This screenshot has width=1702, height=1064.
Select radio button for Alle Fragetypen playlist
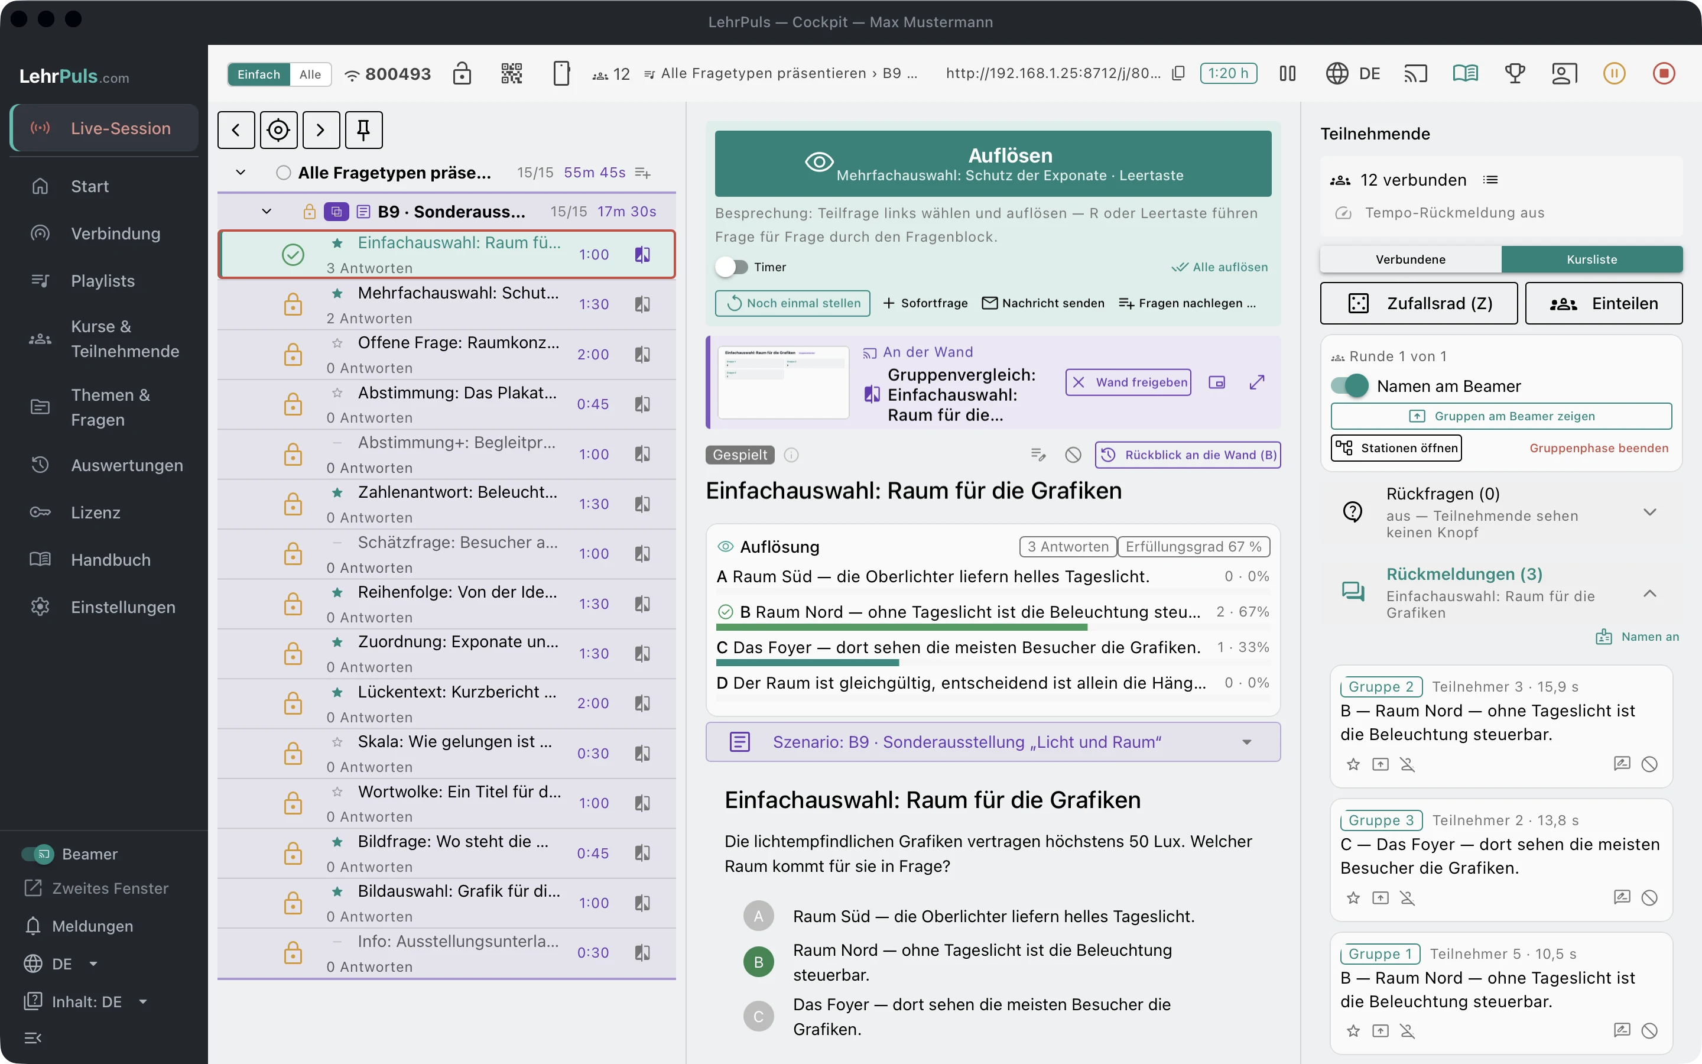[284, 173]
